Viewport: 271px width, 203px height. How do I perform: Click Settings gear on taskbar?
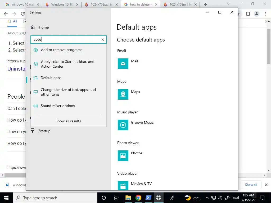(158, 198)
